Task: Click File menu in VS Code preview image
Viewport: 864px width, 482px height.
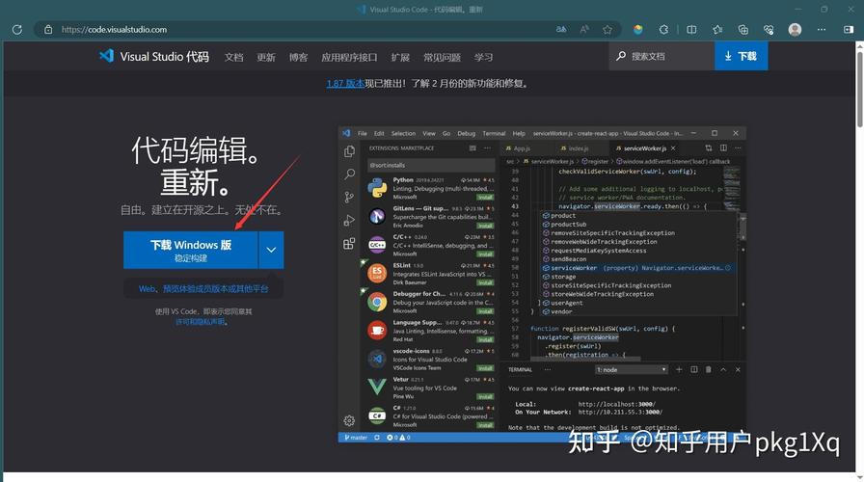Action: click(362, 133)
